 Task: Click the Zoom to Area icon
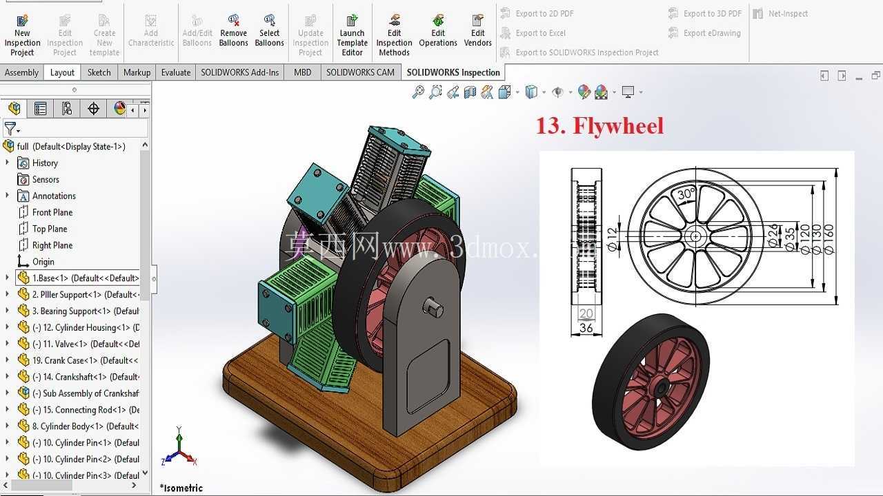click(435, 92)
